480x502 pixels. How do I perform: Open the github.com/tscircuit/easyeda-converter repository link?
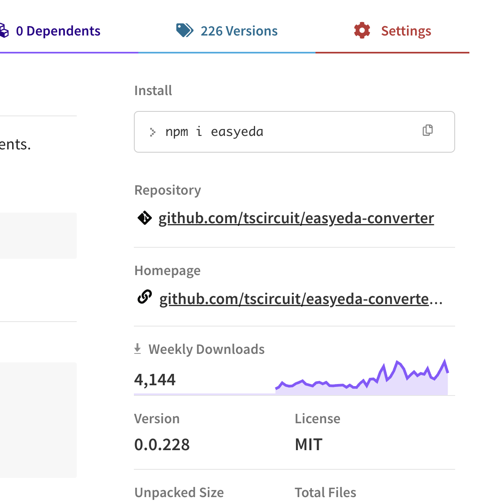click(x=296, y=218)
